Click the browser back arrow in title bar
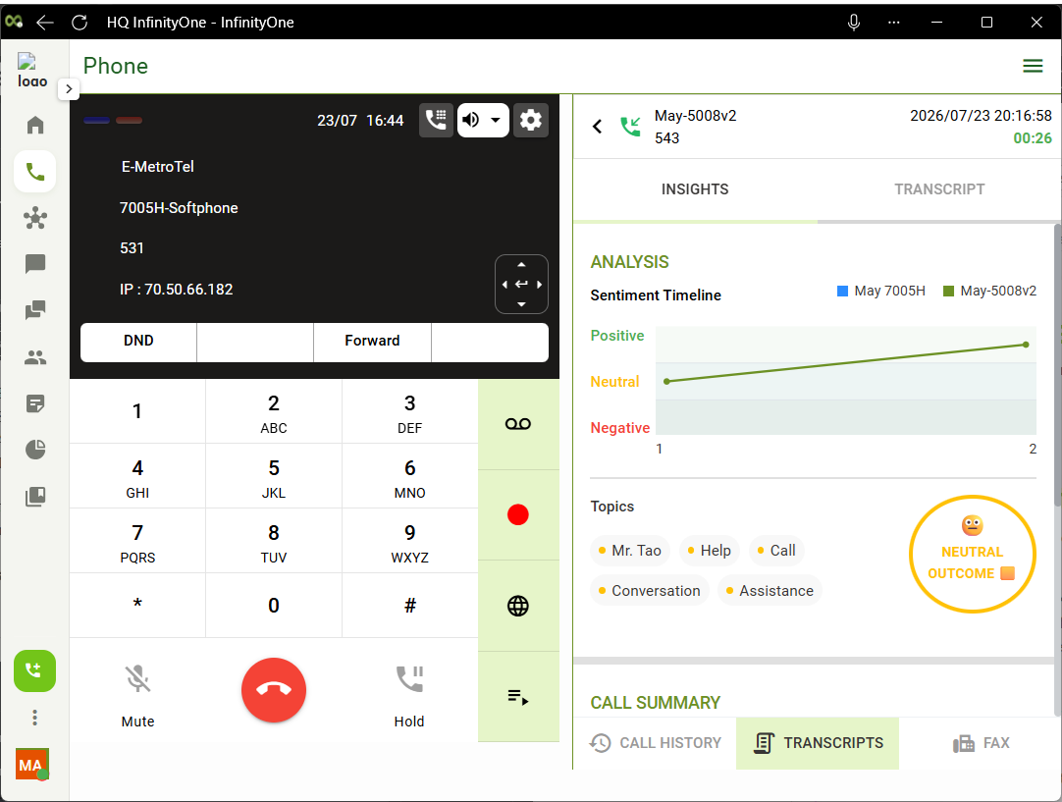Image resolution: width=1062 pixels, height=802 pixels. tap(45, 23)
